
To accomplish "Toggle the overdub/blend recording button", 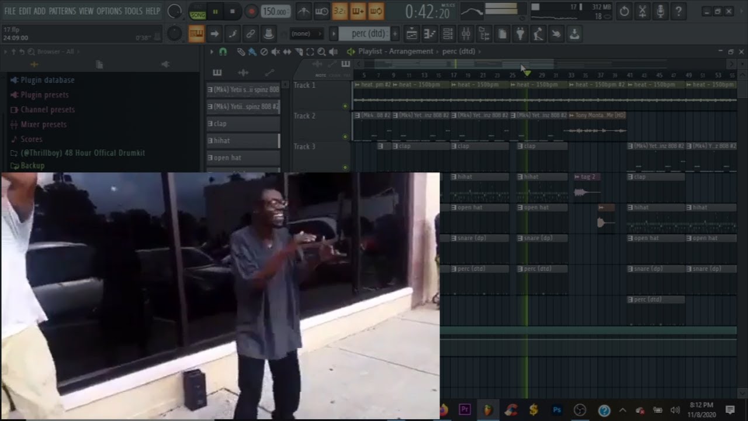I will [358, 11].
